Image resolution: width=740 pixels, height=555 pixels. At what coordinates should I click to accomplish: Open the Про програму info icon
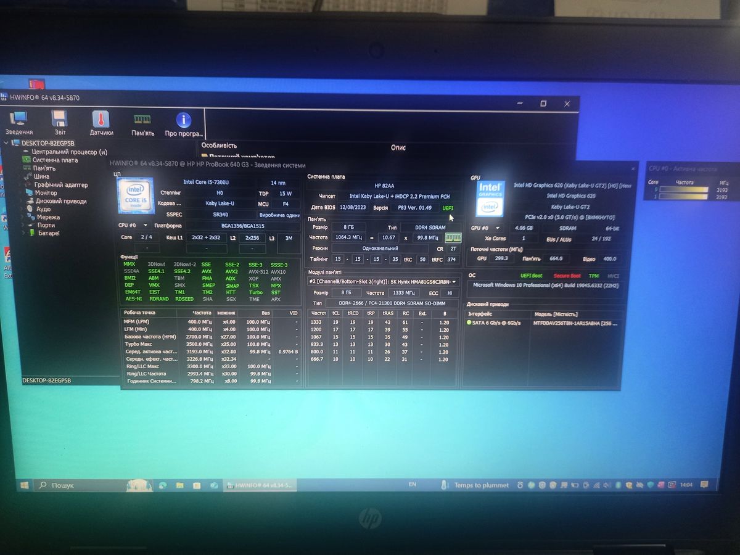pos(184,122)
